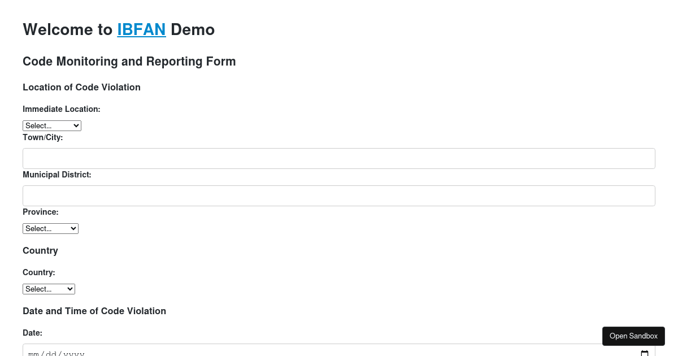Click the Town/City input to start typing
The height and width of the screenshot is (356, 678).
(339, 158)
